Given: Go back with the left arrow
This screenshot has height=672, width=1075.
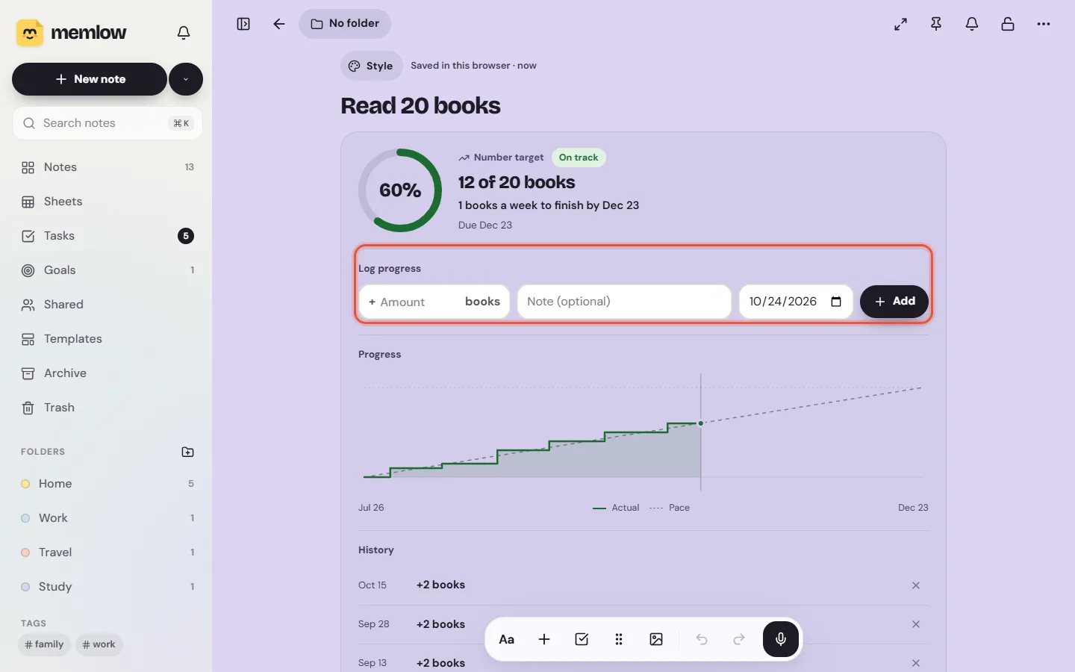Looking at the screenshot, I should (279, 24).
